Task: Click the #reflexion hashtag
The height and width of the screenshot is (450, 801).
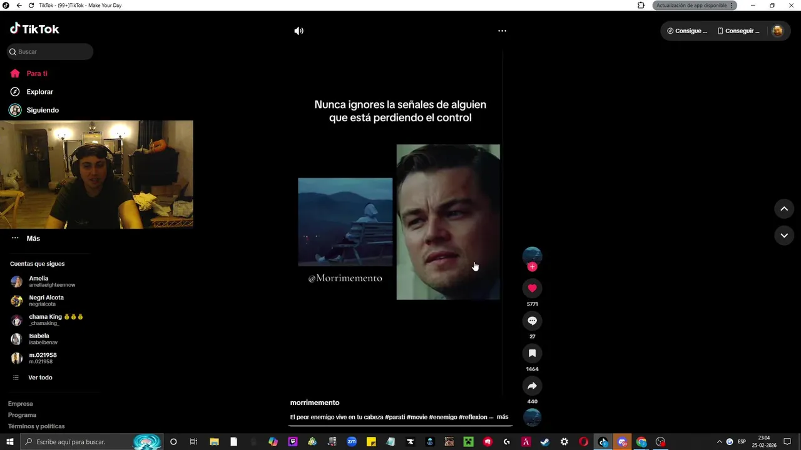Action: (472, 417)
